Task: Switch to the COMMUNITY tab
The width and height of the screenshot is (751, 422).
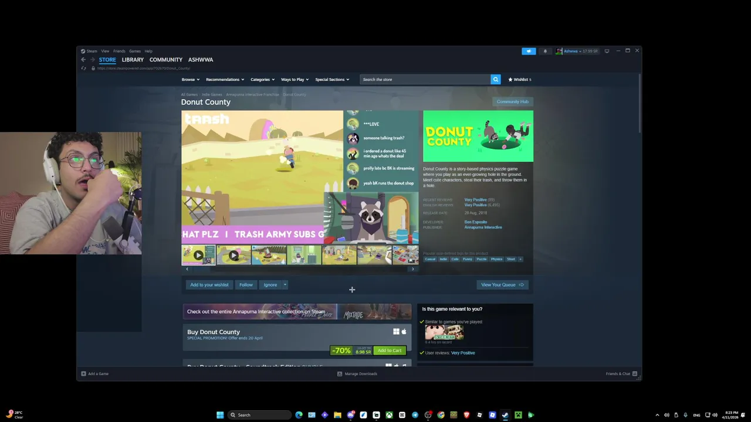Action: (x=166, y=60)
